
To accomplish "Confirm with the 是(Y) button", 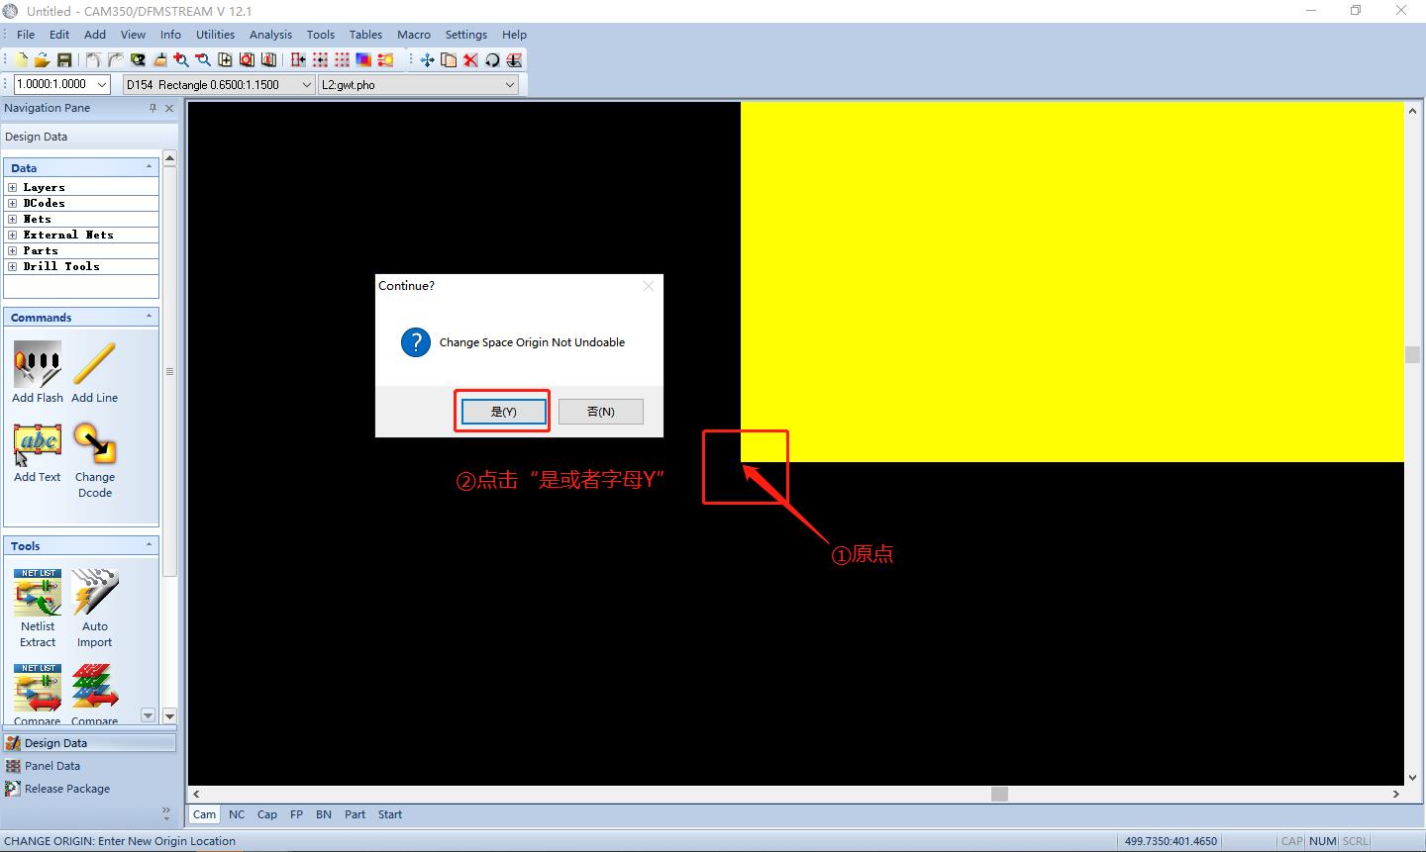I will (503, 412).
